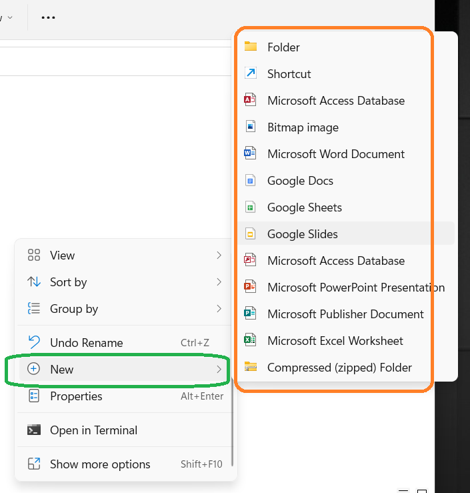Open the New context menu entry

[125, 369]
